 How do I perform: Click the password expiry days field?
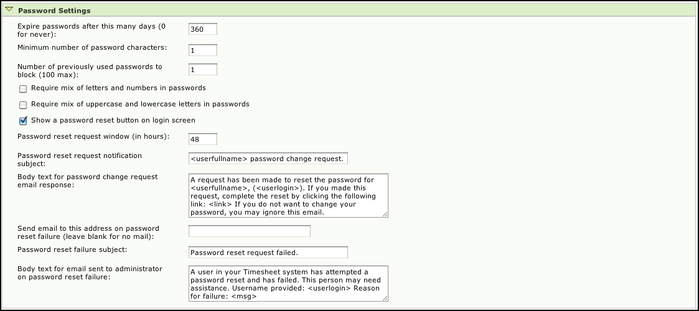point(203,29)
